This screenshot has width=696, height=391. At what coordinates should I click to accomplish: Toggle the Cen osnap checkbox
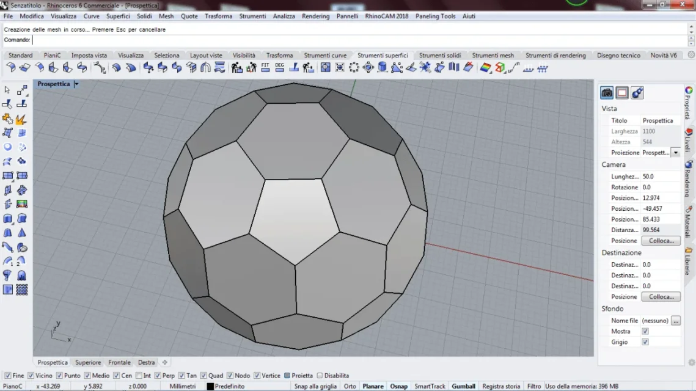tap(116, 376)
